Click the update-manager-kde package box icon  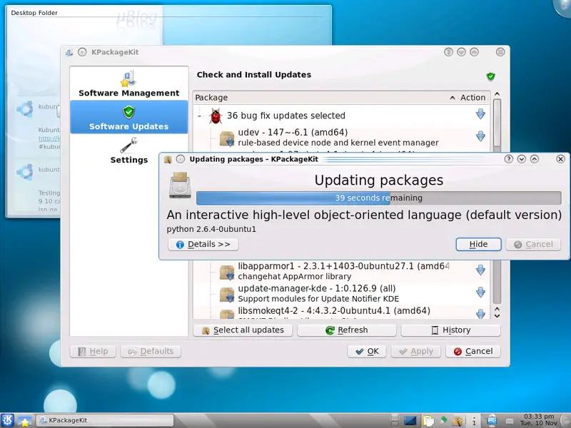pyautogui.click(x=227, y=295)
